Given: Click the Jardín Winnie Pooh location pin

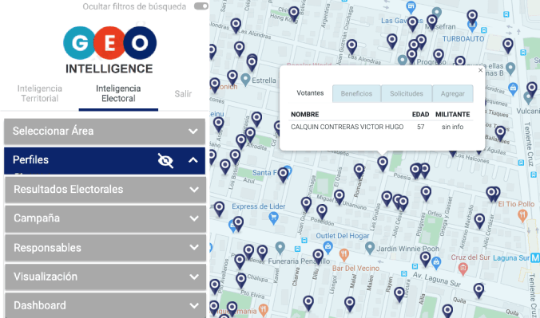Looking at the screenshot, I should [370, 248].
